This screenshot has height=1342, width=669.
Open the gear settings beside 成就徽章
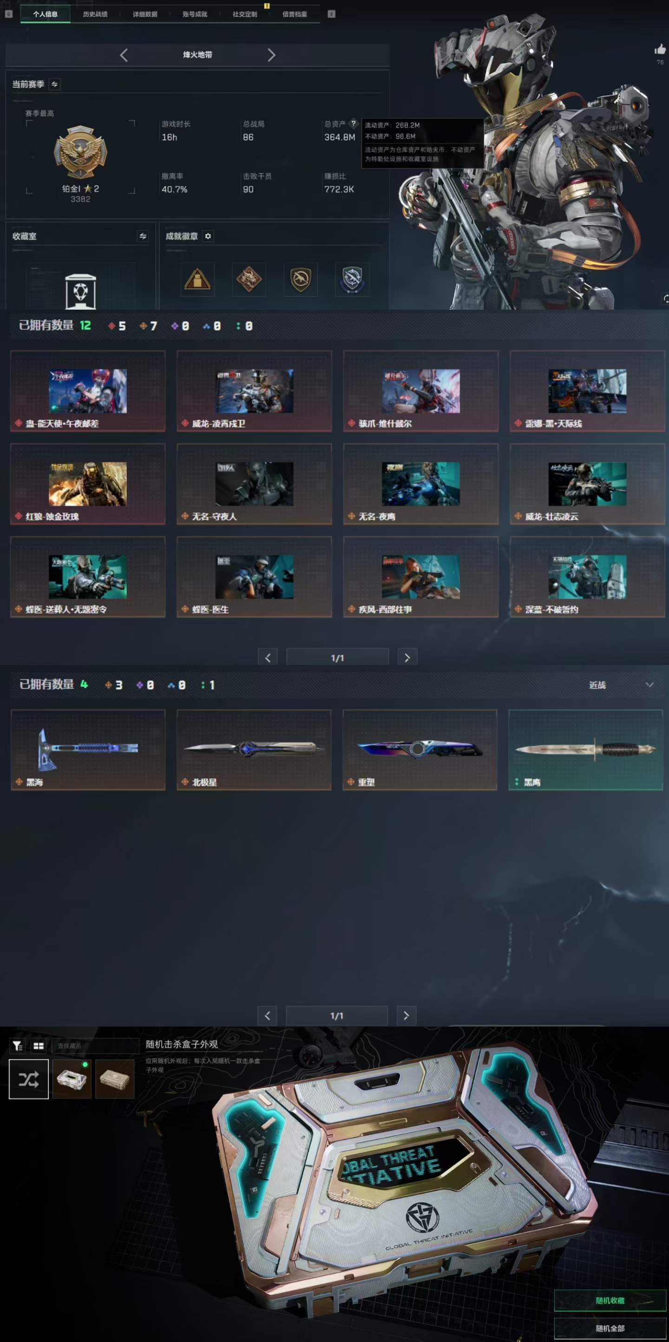[x=208, y=236]
